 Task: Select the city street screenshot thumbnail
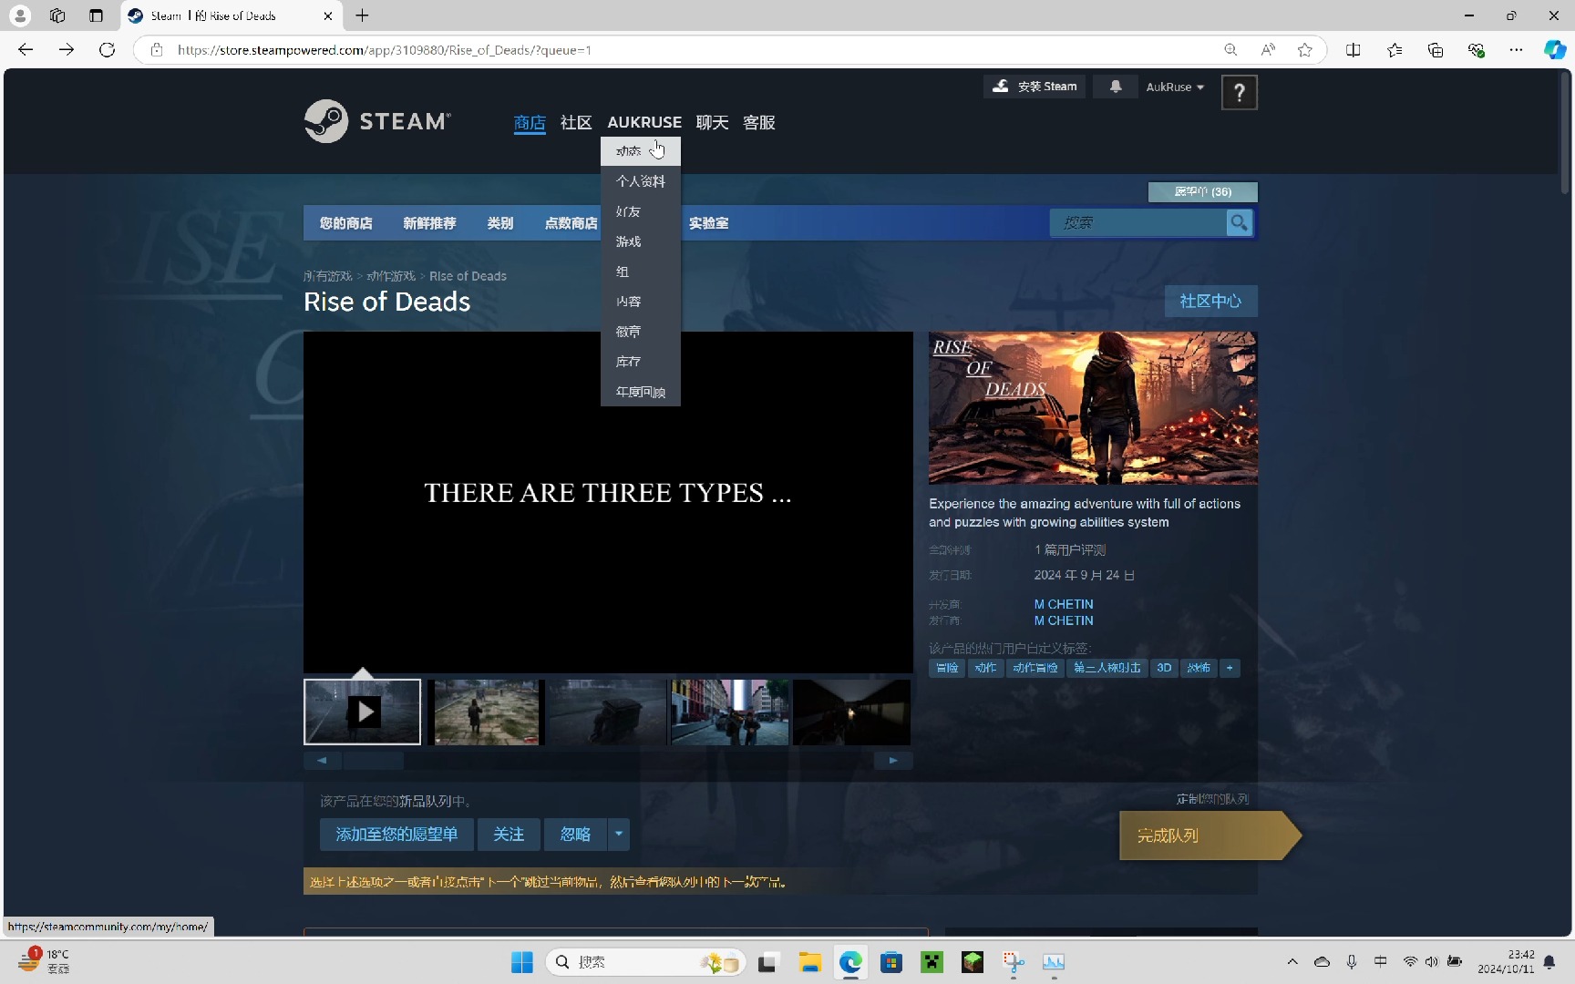[729, 712]
